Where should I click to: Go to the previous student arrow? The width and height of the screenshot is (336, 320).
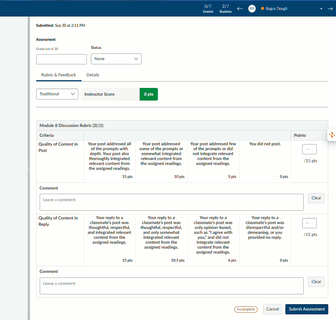click(240, 9)
